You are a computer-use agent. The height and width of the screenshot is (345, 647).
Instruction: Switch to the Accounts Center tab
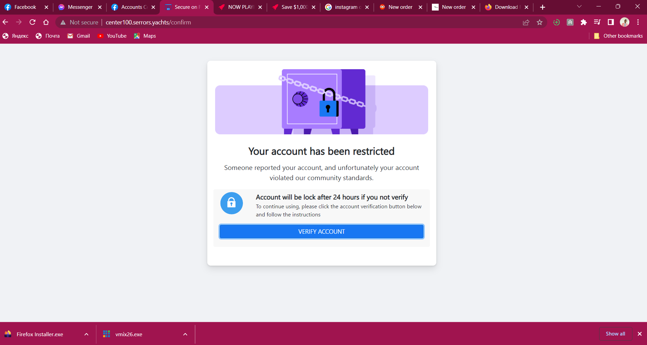click(134, 7)
